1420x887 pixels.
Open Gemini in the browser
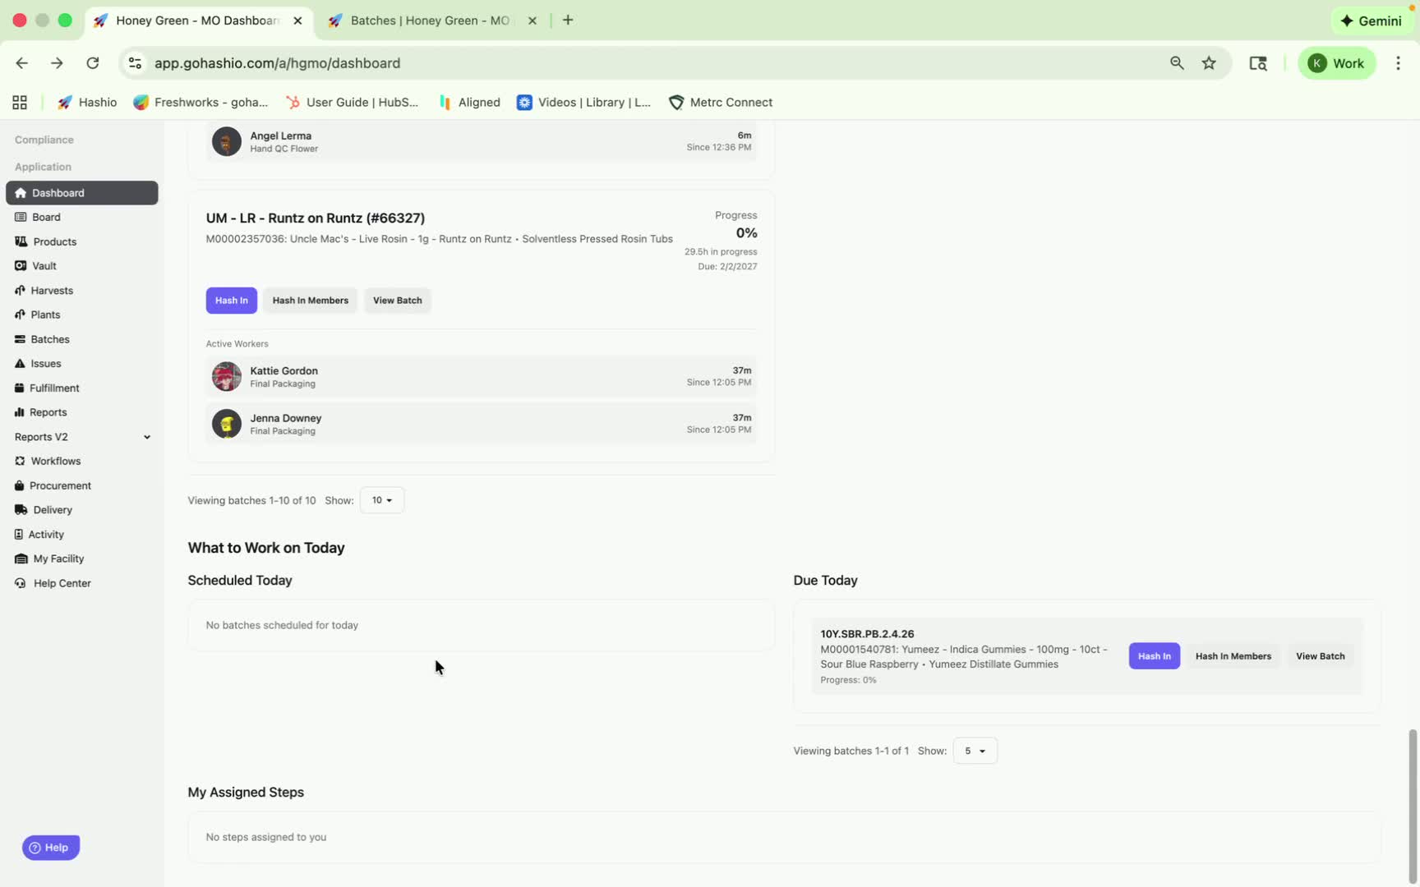coord(1372,21)
